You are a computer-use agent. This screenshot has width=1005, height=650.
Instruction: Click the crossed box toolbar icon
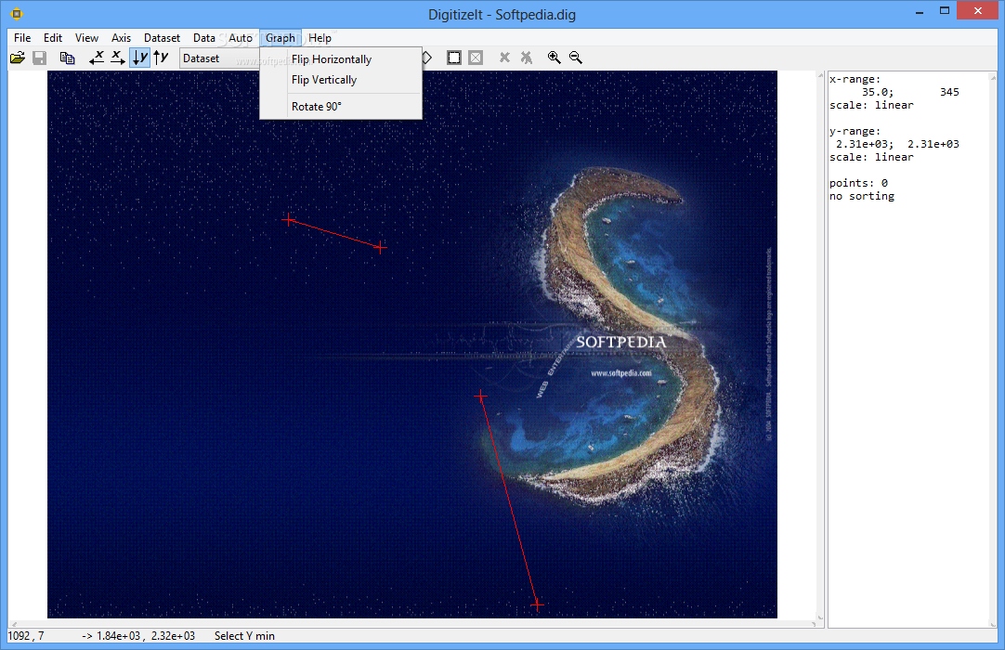point(476,58)
